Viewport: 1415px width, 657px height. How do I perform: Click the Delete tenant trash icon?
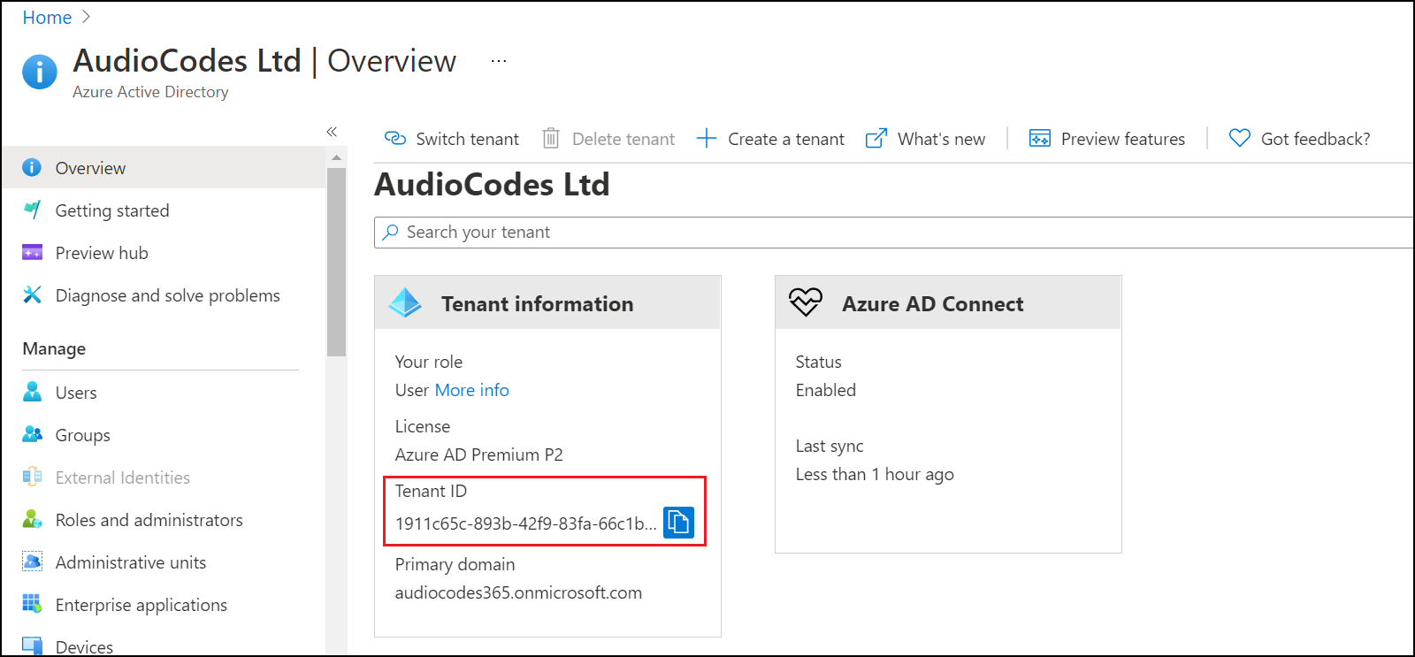click(550, 139)
